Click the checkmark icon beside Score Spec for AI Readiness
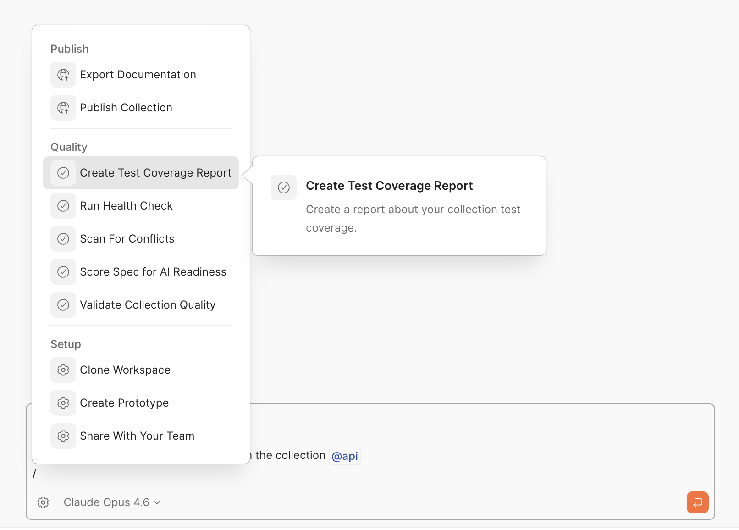Image resolution: width=739 pixels, height=530 pixels. tap(63, 272)
